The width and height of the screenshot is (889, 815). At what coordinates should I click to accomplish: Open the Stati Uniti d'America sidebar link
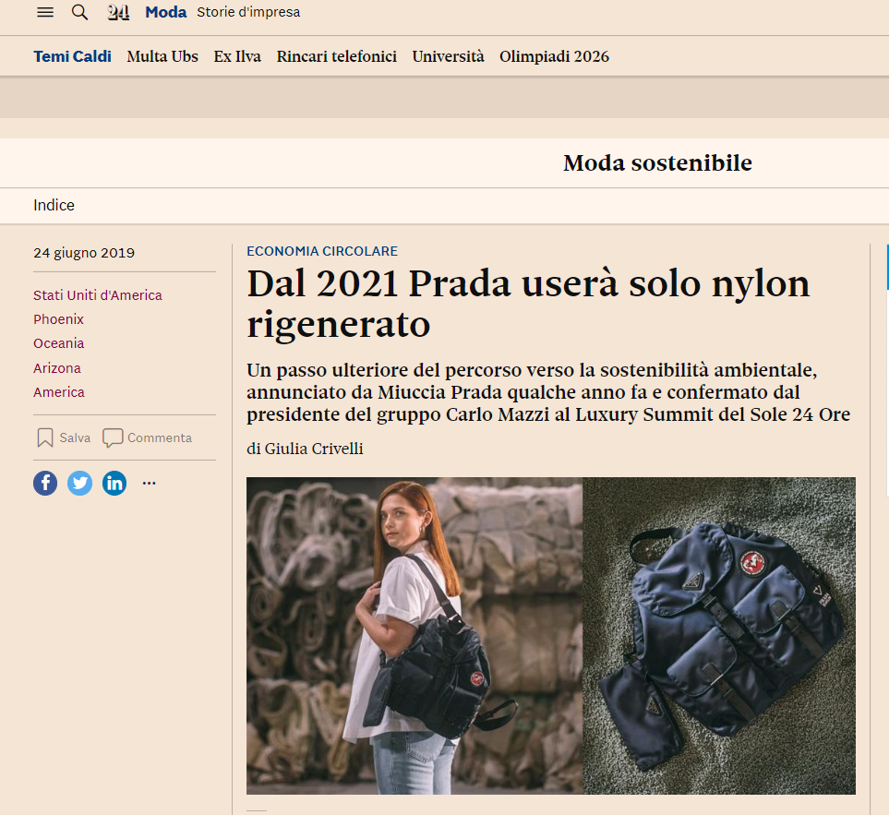click(x=97, y=295)
